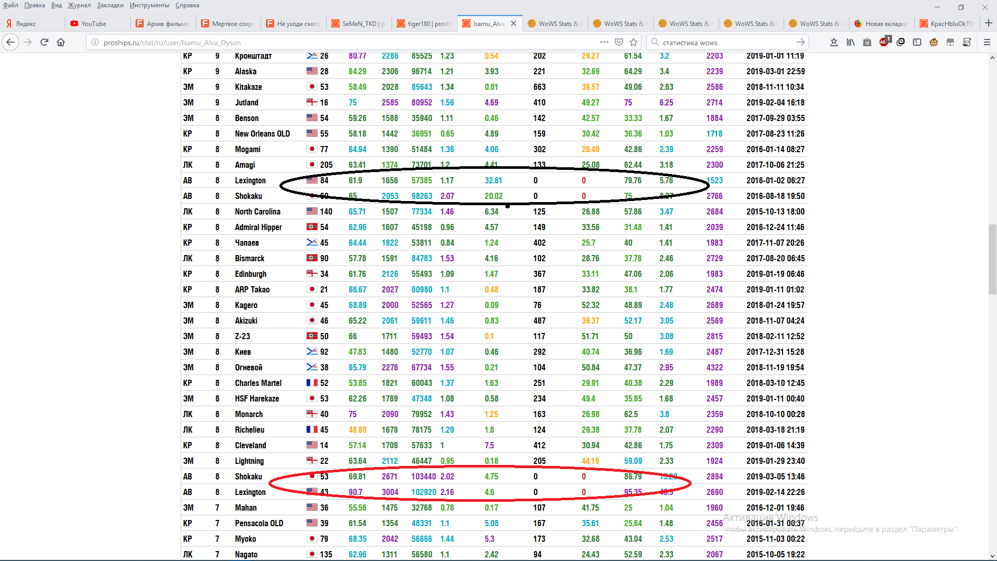Click the Огневой rating value 4322
Screen dimensions: 997x561
tap(715, 367)
